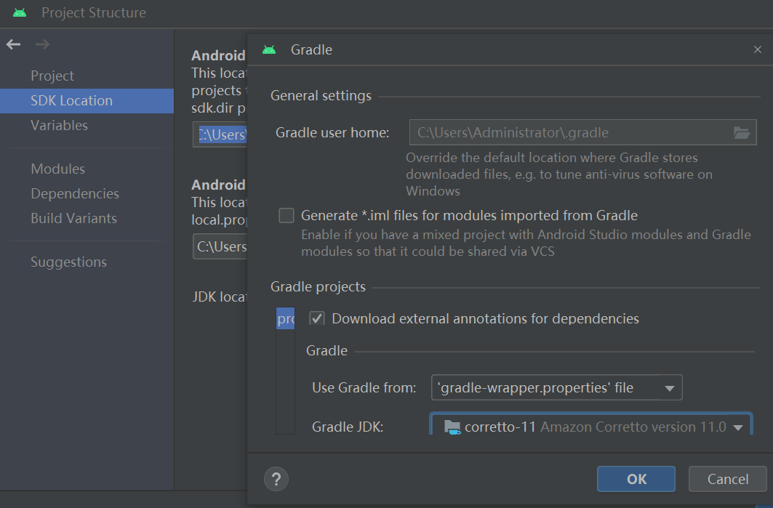Open the Build Variants section

point(73,219)
